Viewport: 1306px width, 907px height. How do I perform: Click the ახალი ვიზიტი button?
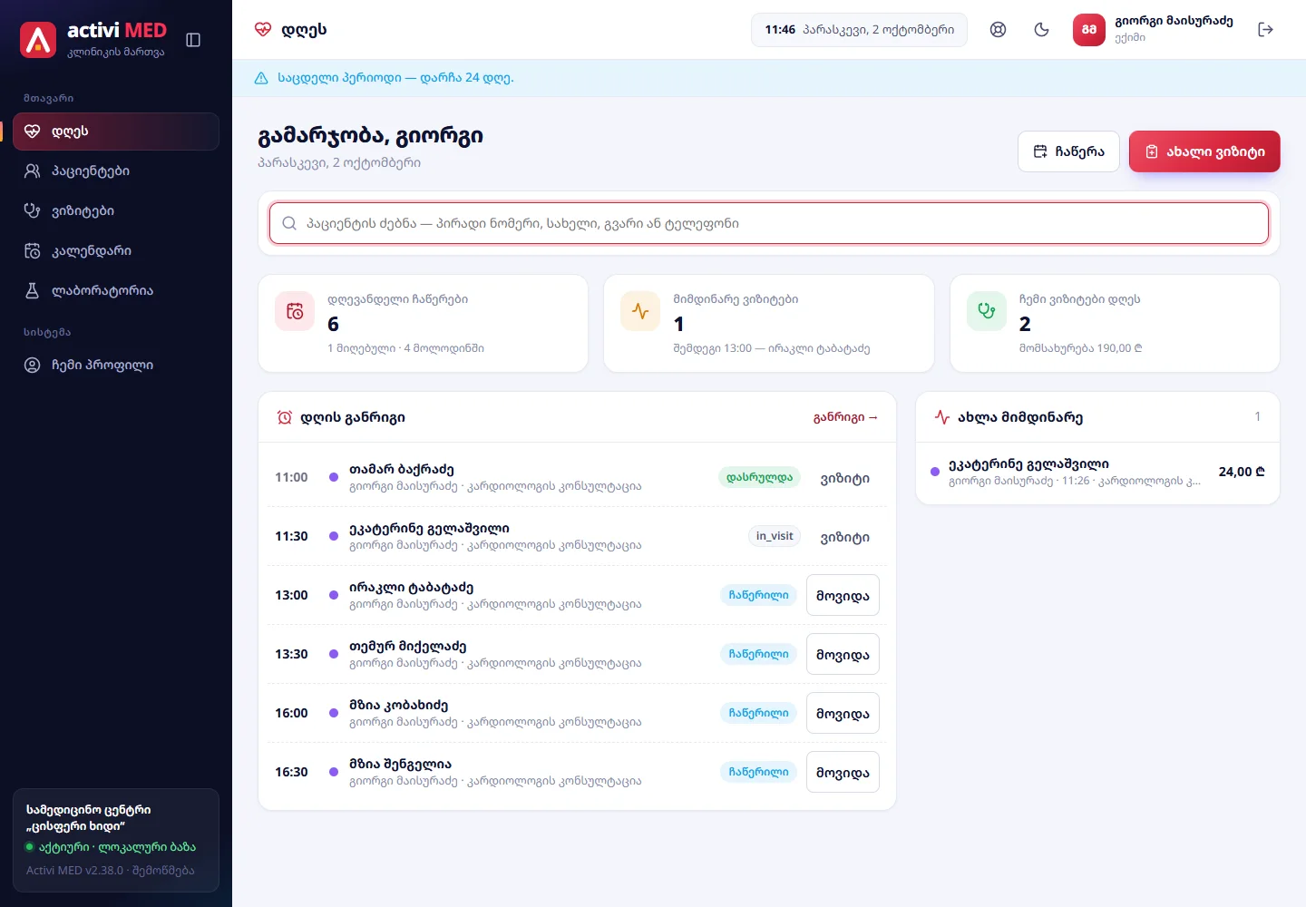click(1204, 151)
